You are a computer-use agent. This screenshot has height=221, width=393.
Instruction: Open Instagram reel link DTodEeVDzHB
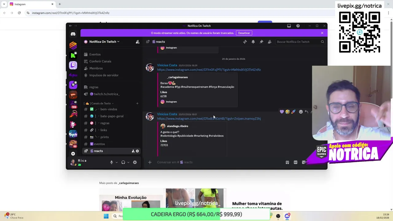[209, 118]
